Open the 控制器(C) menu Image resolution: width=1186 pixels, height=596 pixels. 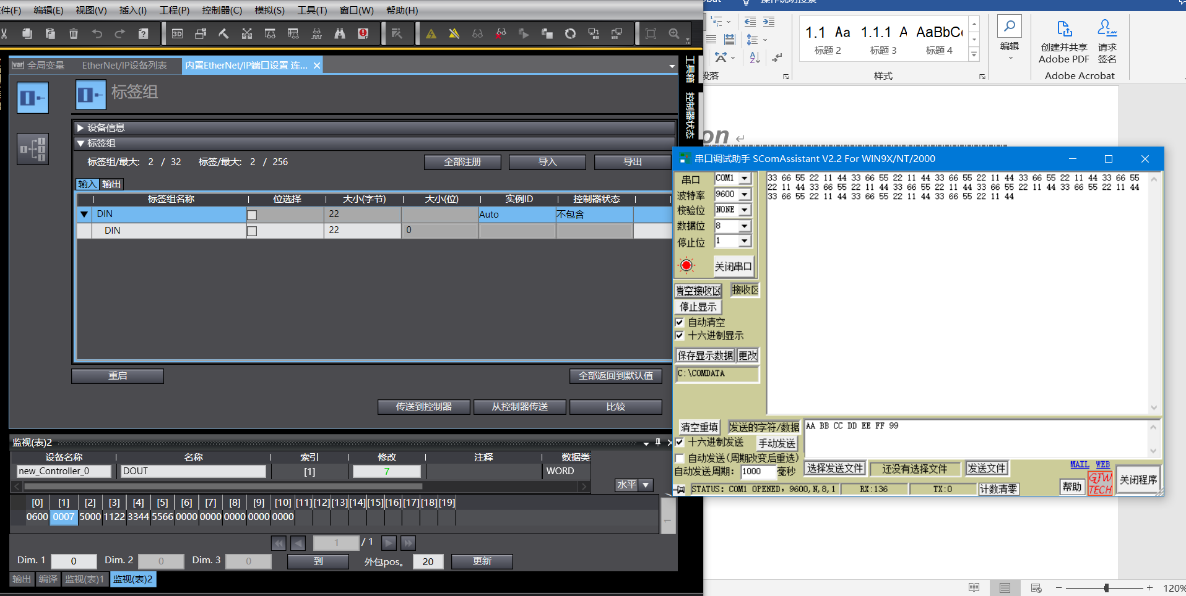(x=222, y=11)
